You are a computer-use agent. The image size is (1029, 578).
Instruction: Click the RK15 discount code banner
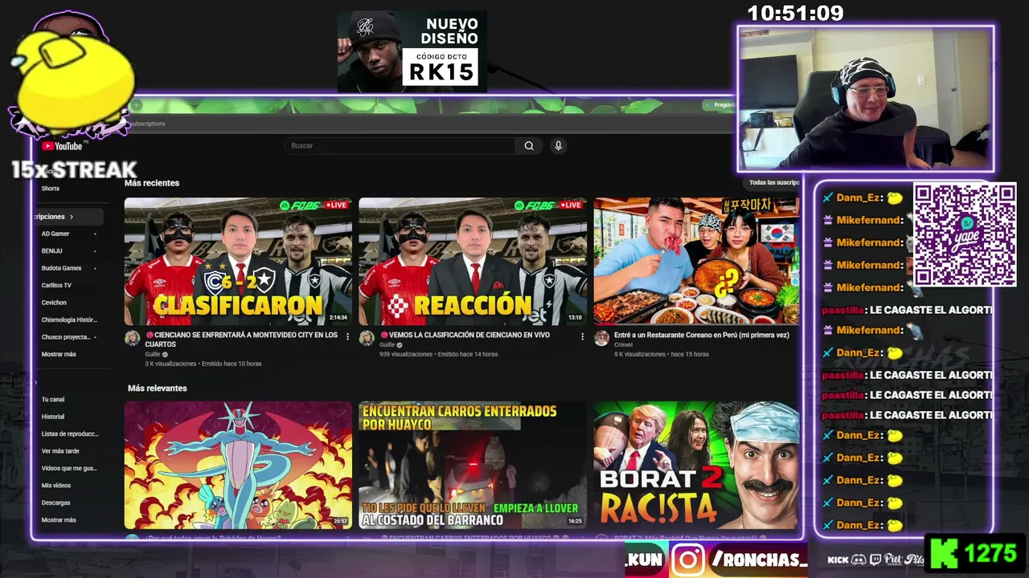coord(412,51)
